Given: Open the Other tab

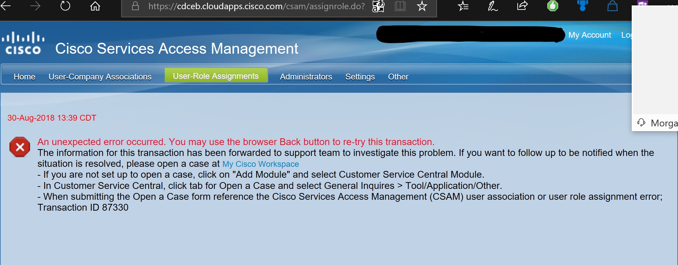Looking at the screenshot, I should [x=398, y=77].
